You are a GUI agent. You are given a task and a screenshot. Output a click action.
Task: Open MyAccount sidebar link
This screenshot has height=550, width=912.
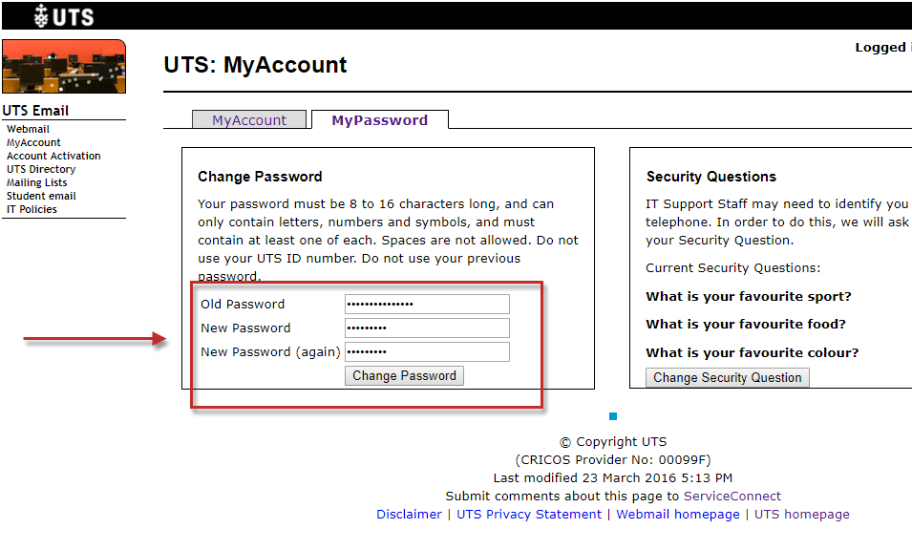coord(33,142)
